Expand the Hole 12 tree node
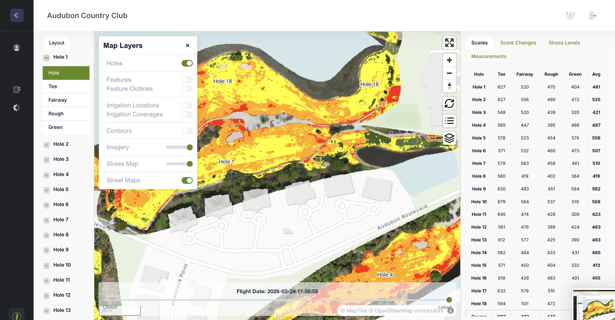 [x=47, y=296]
